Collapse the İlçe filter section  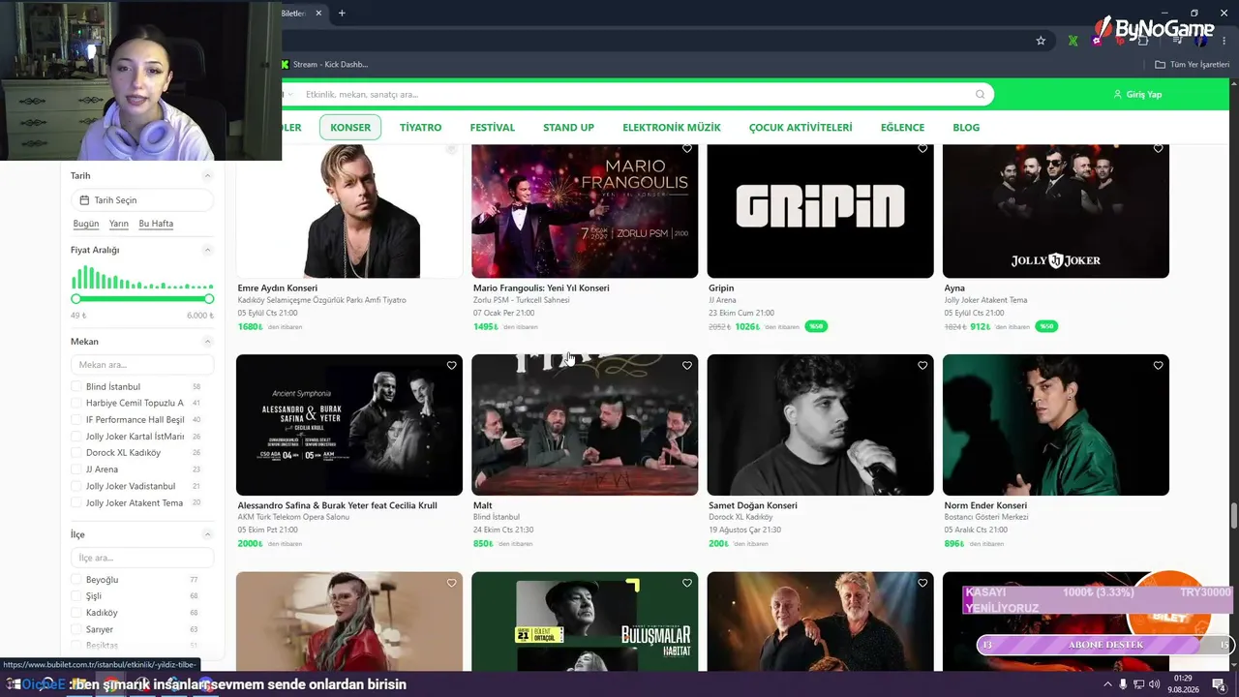tap(207, 534)
